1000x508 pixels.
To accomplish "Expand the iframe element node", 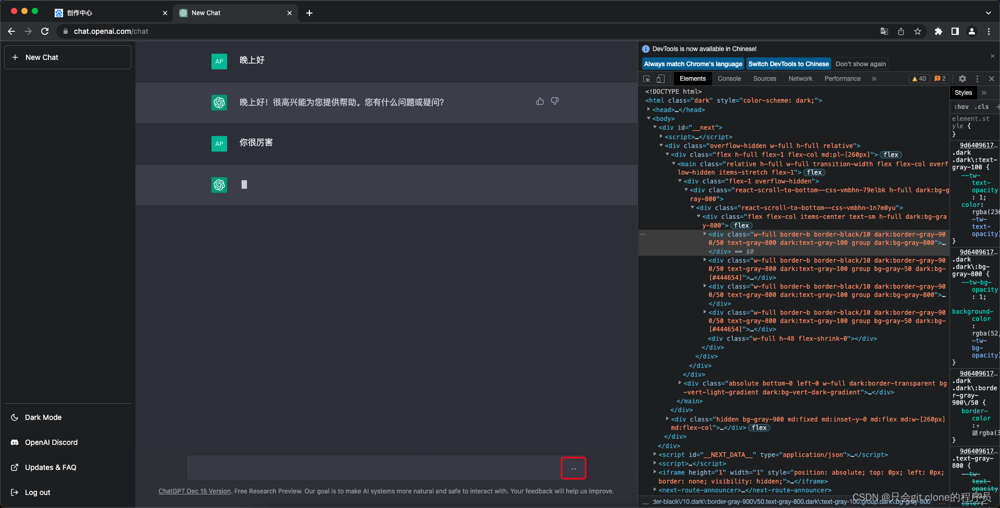I will point(655,472).
